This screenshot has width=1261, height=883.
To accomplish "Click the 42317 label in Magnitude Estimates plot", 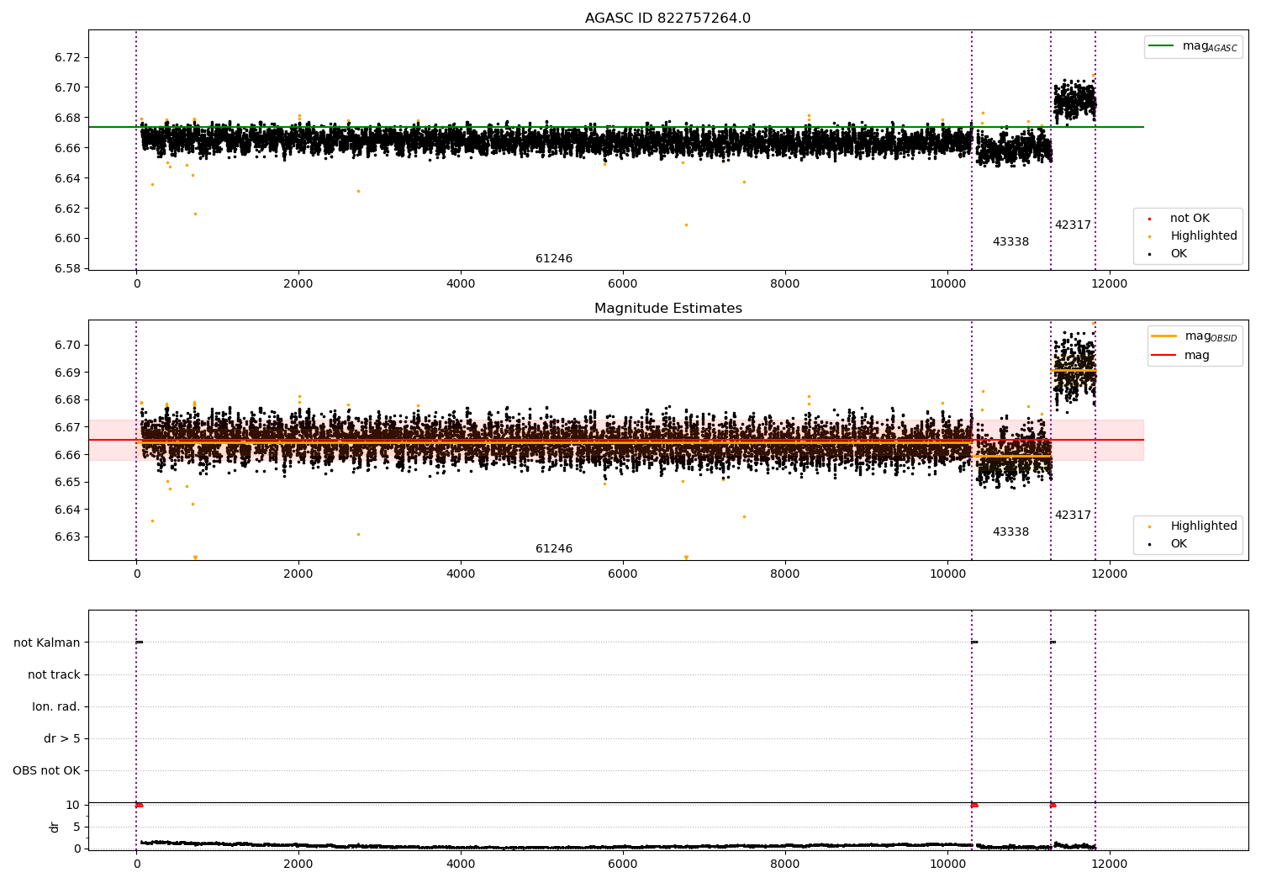I will pyautogui.click(x=1073, y=516).
